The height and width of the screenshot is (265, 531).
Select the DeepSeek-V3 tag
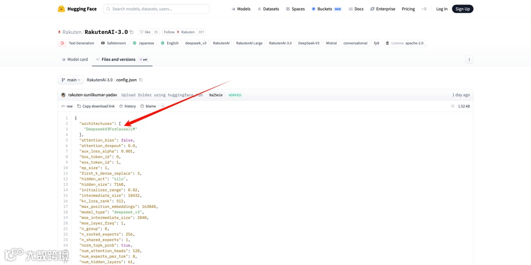(308, 43)
